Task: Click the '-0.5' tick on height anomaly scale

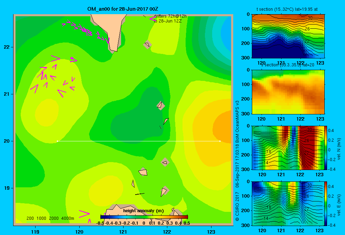Action: tap(100, 223)
